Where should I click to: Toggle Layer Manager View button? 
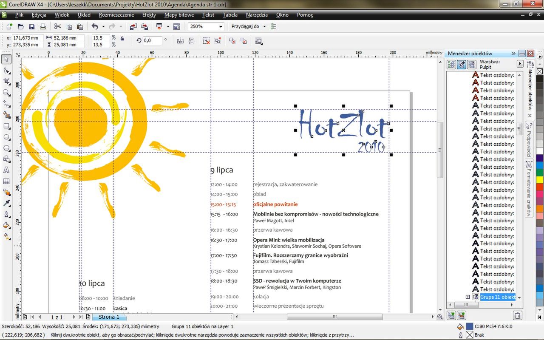[472, 65]
